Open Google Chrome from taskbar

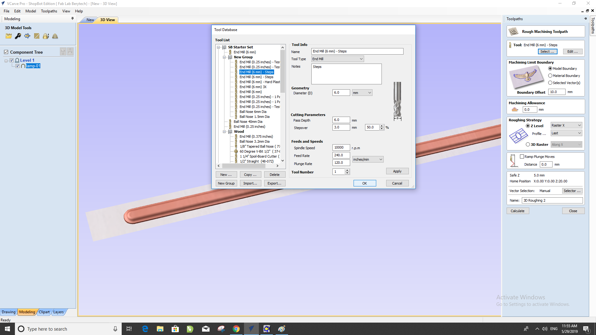point(236,329)
